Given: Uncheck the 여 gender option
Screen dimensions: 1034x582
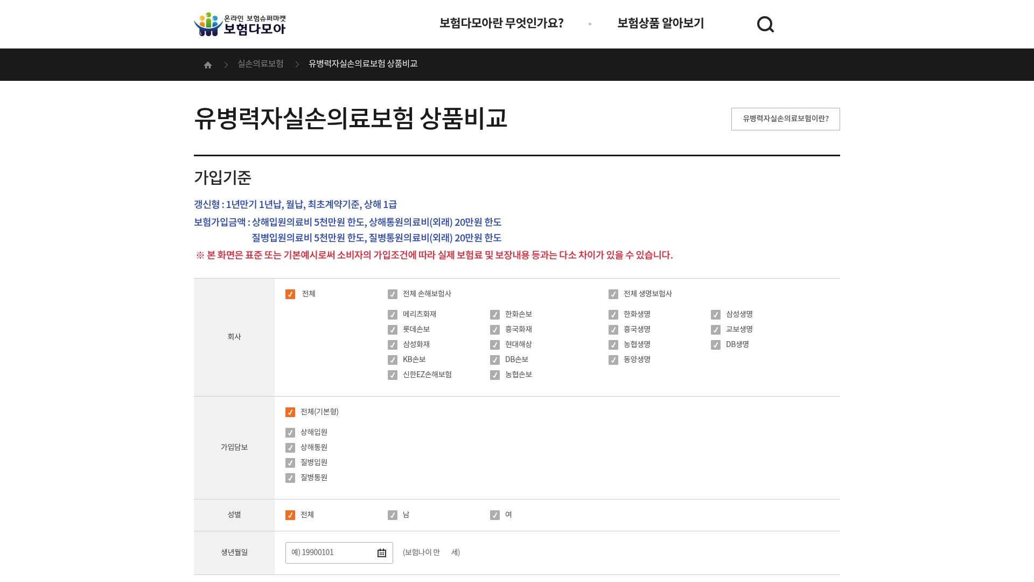Looking at the screenshot, I should (x=495, y=515).
